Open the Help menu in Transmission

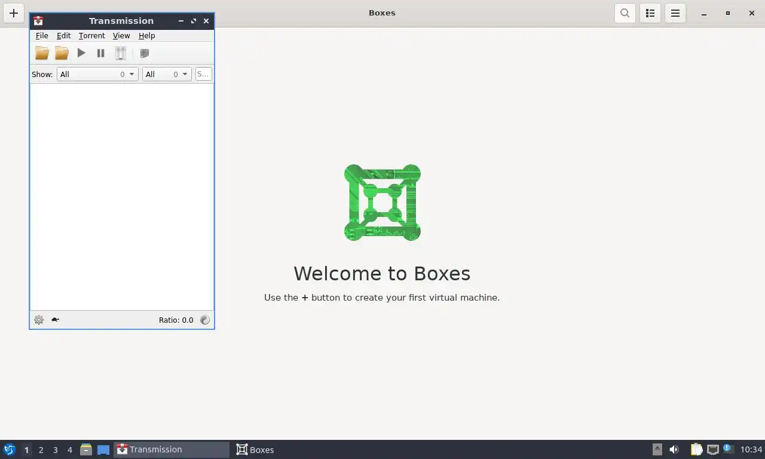pyautogui.click(x=146, y=36)
